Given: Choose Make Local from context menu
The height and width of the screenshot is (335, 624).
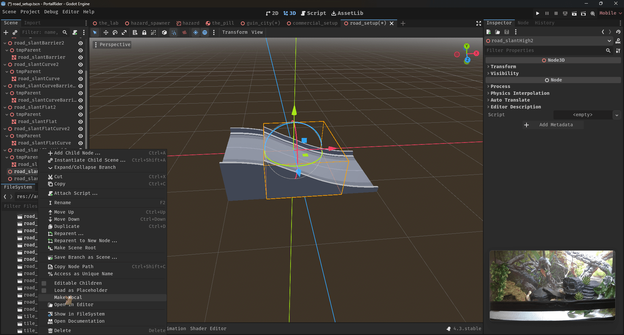Looking at the screenshot, I should pos(102,298).
